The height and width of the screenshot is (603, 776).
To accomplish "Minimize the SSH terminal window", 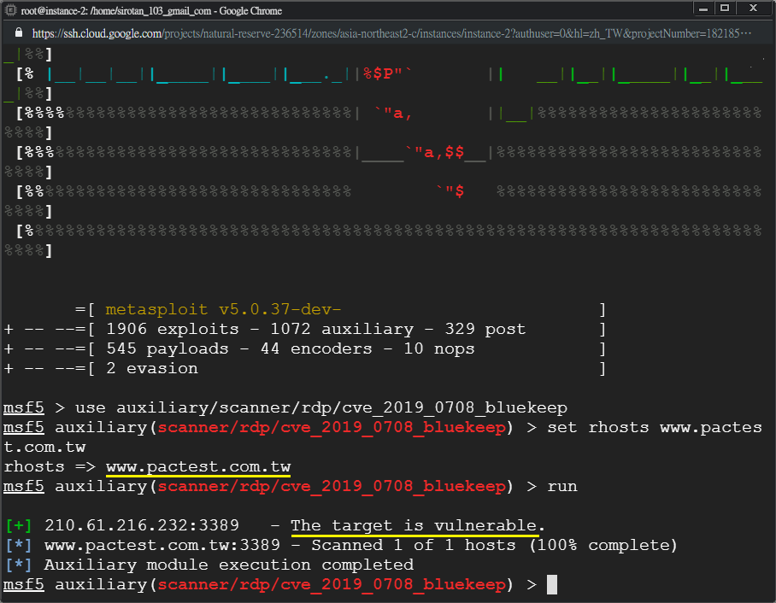I will point(703,9).
